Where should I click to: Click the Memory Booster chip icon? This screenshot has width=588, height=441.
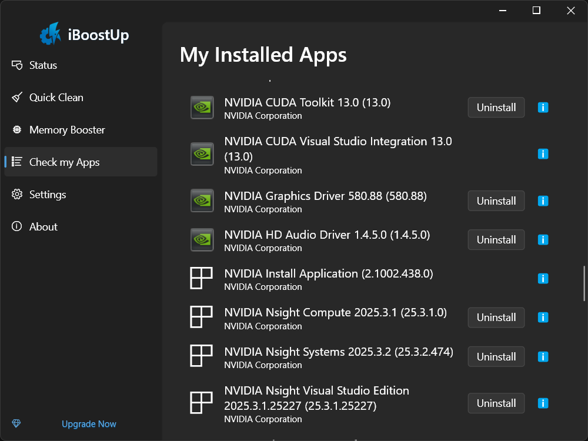[x=17, y=130]
